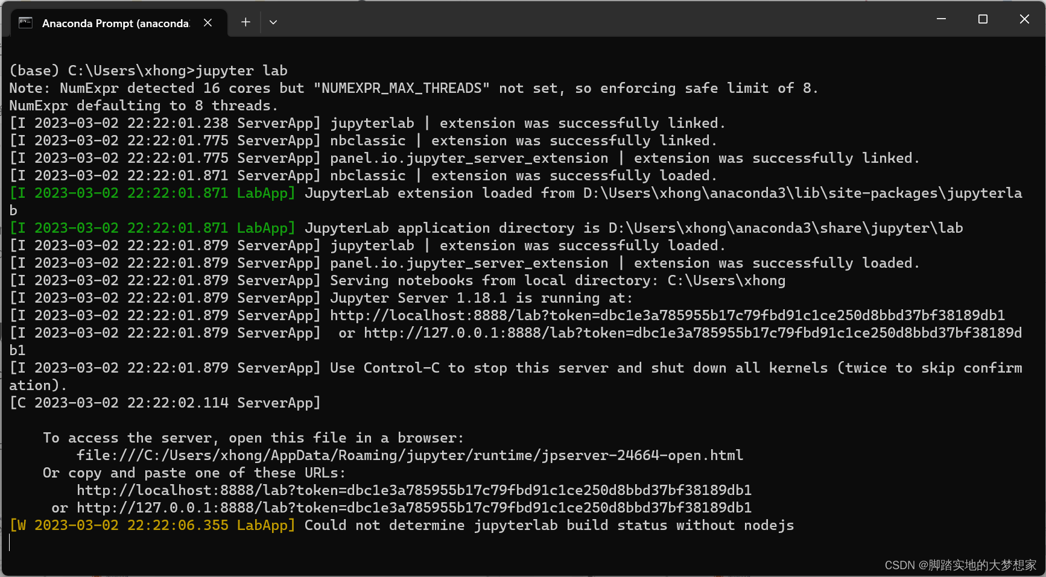The image size is (1046, 577).
Task: Close the Anaconda Prompt tab
Action: pos(208,22)
